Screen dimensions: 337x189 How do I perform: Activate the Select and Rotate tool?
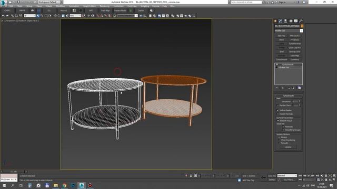pos(59,16)
